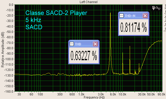Click the bottom partial button below button 4
Viewport: 166px width, 99px height.
point(165,29)
